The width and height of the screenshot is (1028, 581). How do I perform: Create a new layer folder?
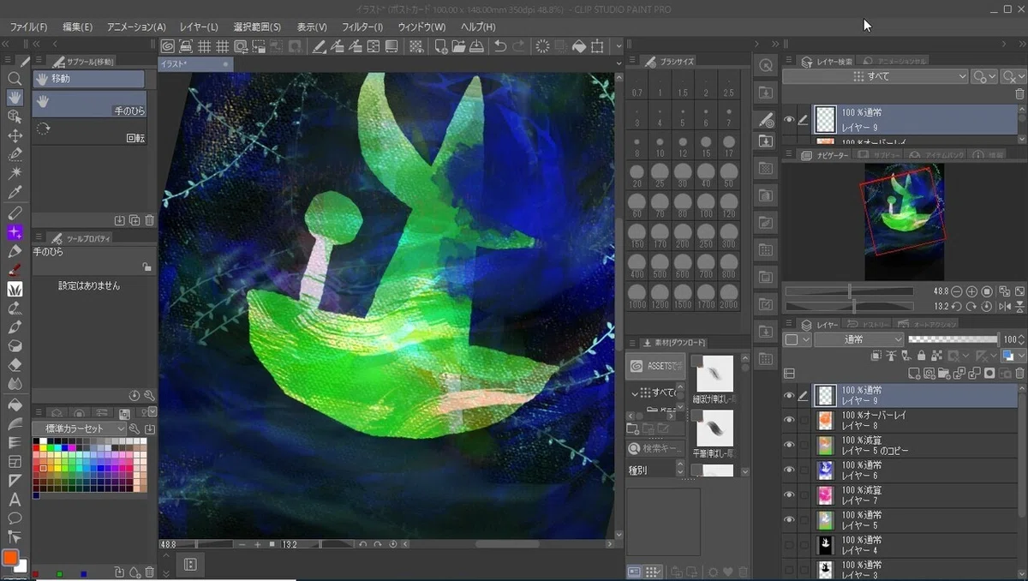tap(943, 373)
